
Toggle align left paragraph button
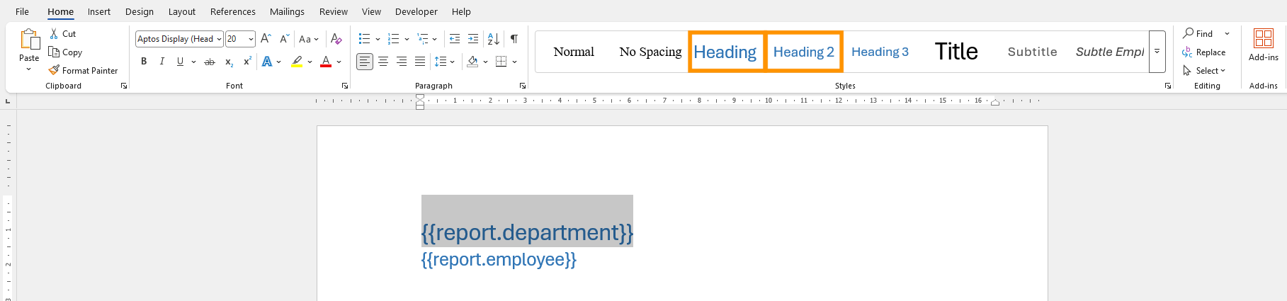click(x=365, y=62)
